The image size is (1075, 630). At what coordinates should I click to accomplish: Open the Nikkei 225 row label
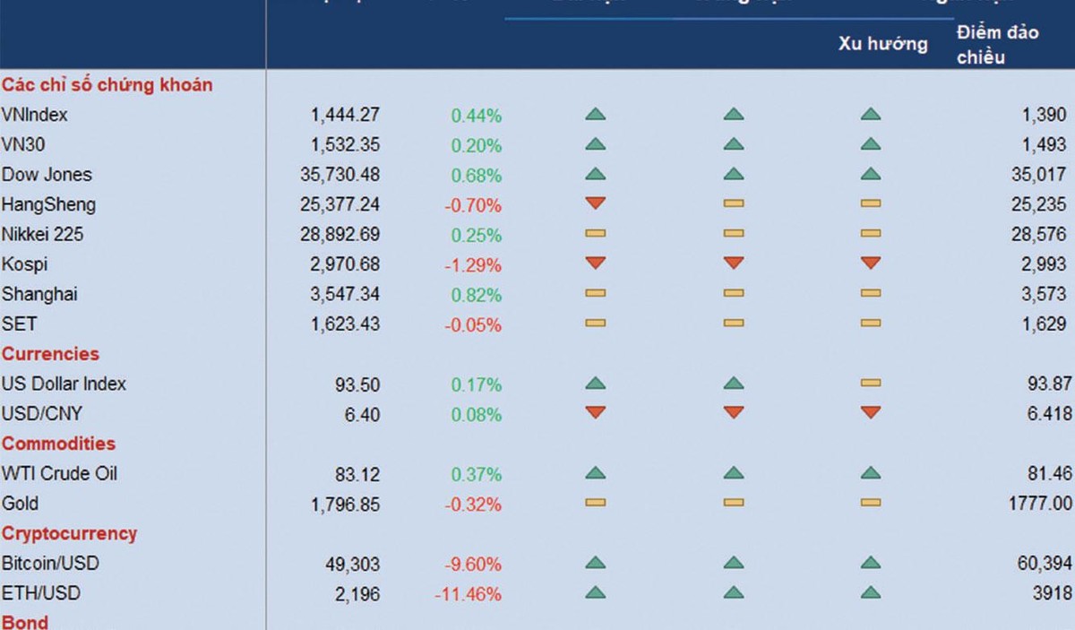42,234
